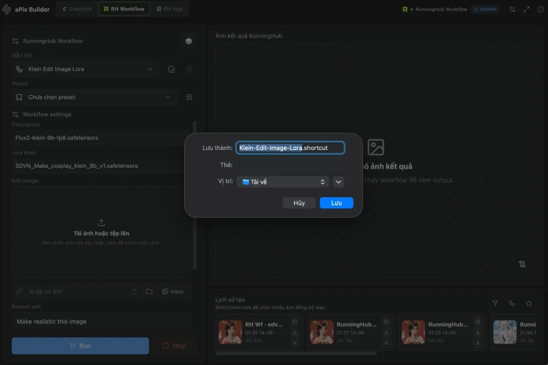Image resolution: width=548 pixels, height=365 pixels.
Task: Click the Workflow settings heading
Action: coord(47,115)
